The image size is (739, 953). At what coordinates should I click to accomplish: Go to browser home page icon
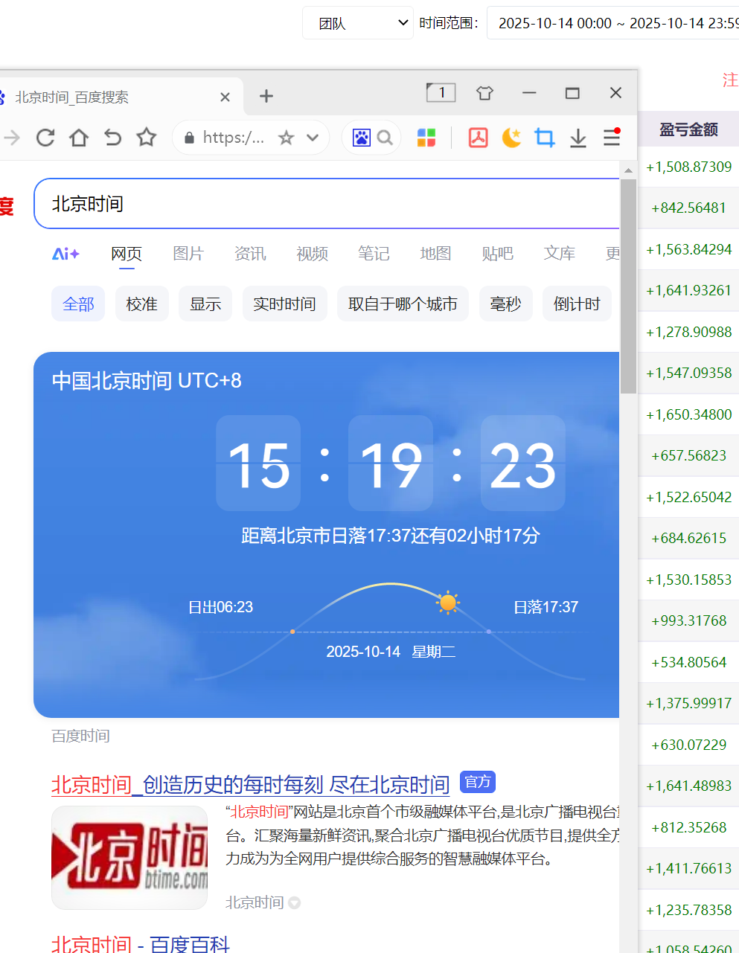[79, 138]
